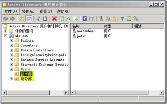Expand the Computers folder
167x104 pixels.
11,45
